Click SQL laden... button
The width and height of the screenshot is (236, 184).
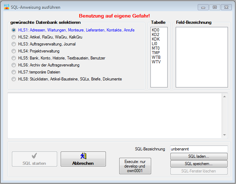(199, 156)
